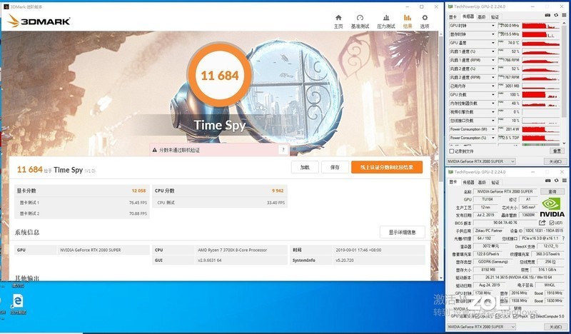Open the Results (结果) section in 3DMark
Image resolution: width=571 pixels, height=334 pixels.
coord(408,21)
